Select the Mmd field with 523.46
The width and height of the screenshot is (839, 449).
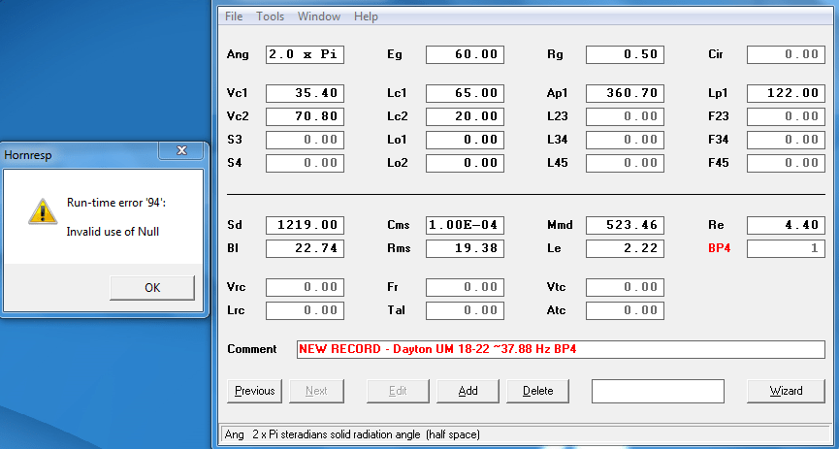tap(625, 225)
